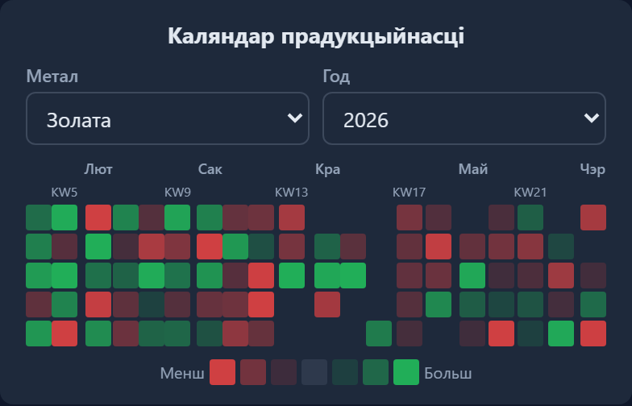Select the neutral gray-blue middle legend swatch
The image size is (632, 406).
pyautogui.click(x=314, y=372)
